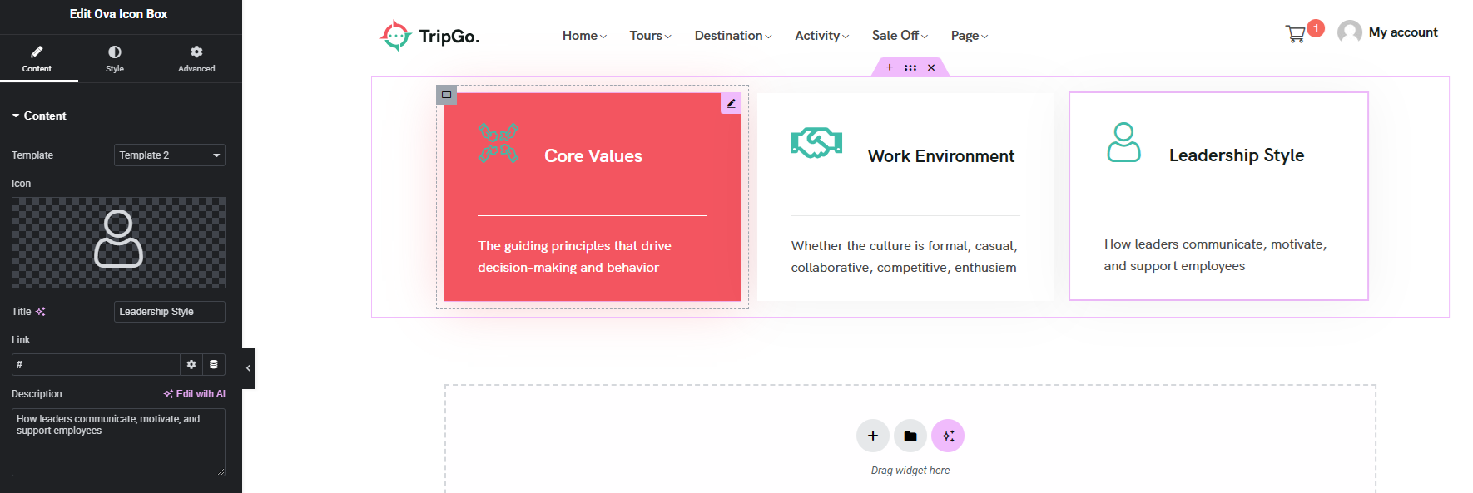Expand the Sale Off menu
Viewport: 1473px width, 493px height.
click(x=900, y=36)
